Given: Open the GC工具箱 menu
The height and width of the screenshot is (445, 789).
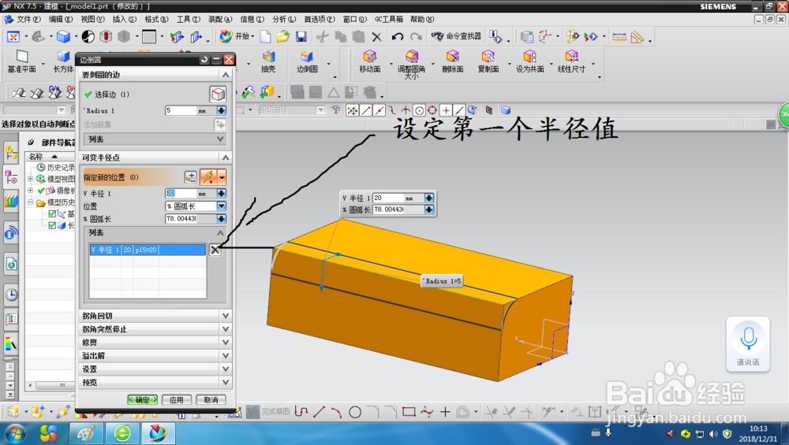Looking at the screenshot, I should [x=389, y=19].
